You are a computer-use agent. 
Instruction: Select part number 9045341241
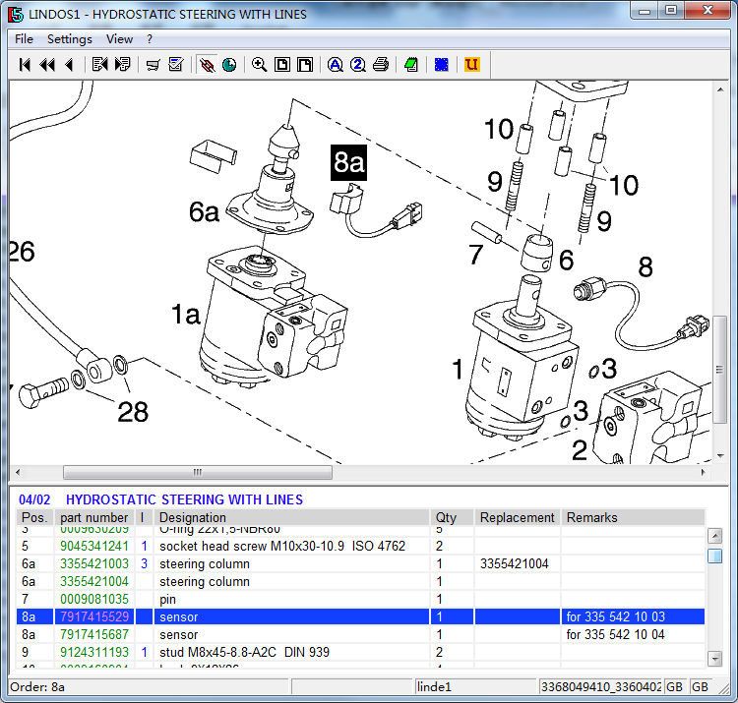(94, 546)
